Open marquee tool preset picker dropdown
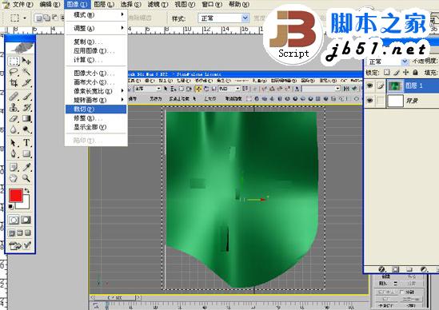Viewport: 439px width, 310px height. pos(25,18)
